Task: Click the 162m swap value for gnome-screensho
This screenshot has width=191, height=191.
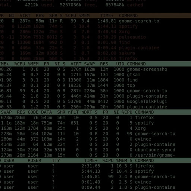Action: tap(90, 69)
